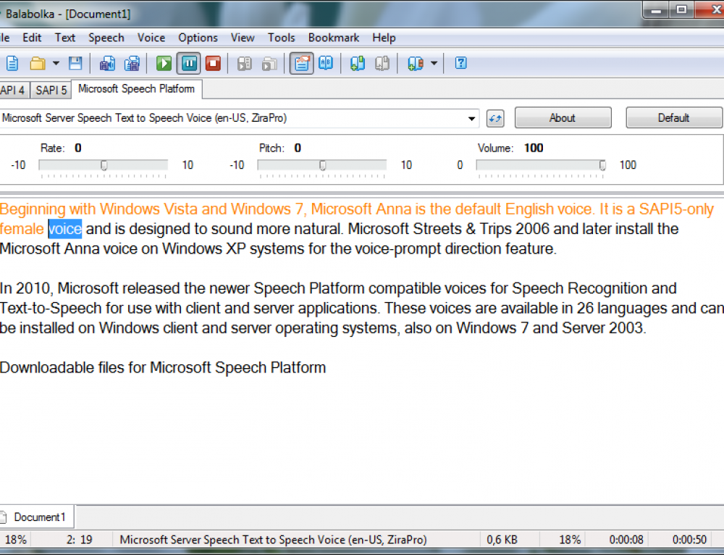Adjust the Volume slider thumb

coord(602,165)
